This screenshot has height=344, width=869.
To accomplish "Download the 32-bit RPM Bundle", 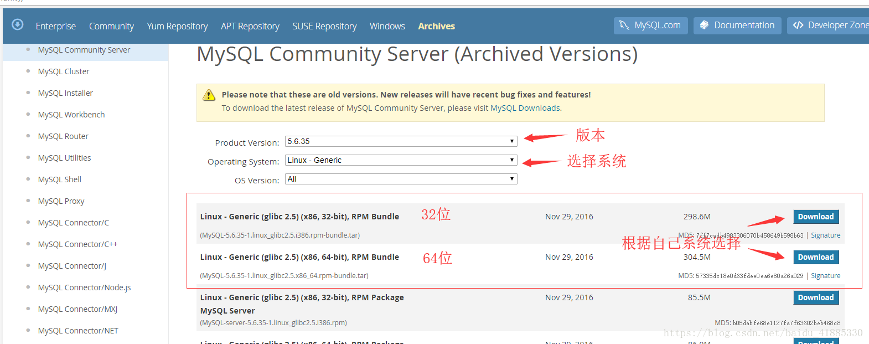I will 816,217.
